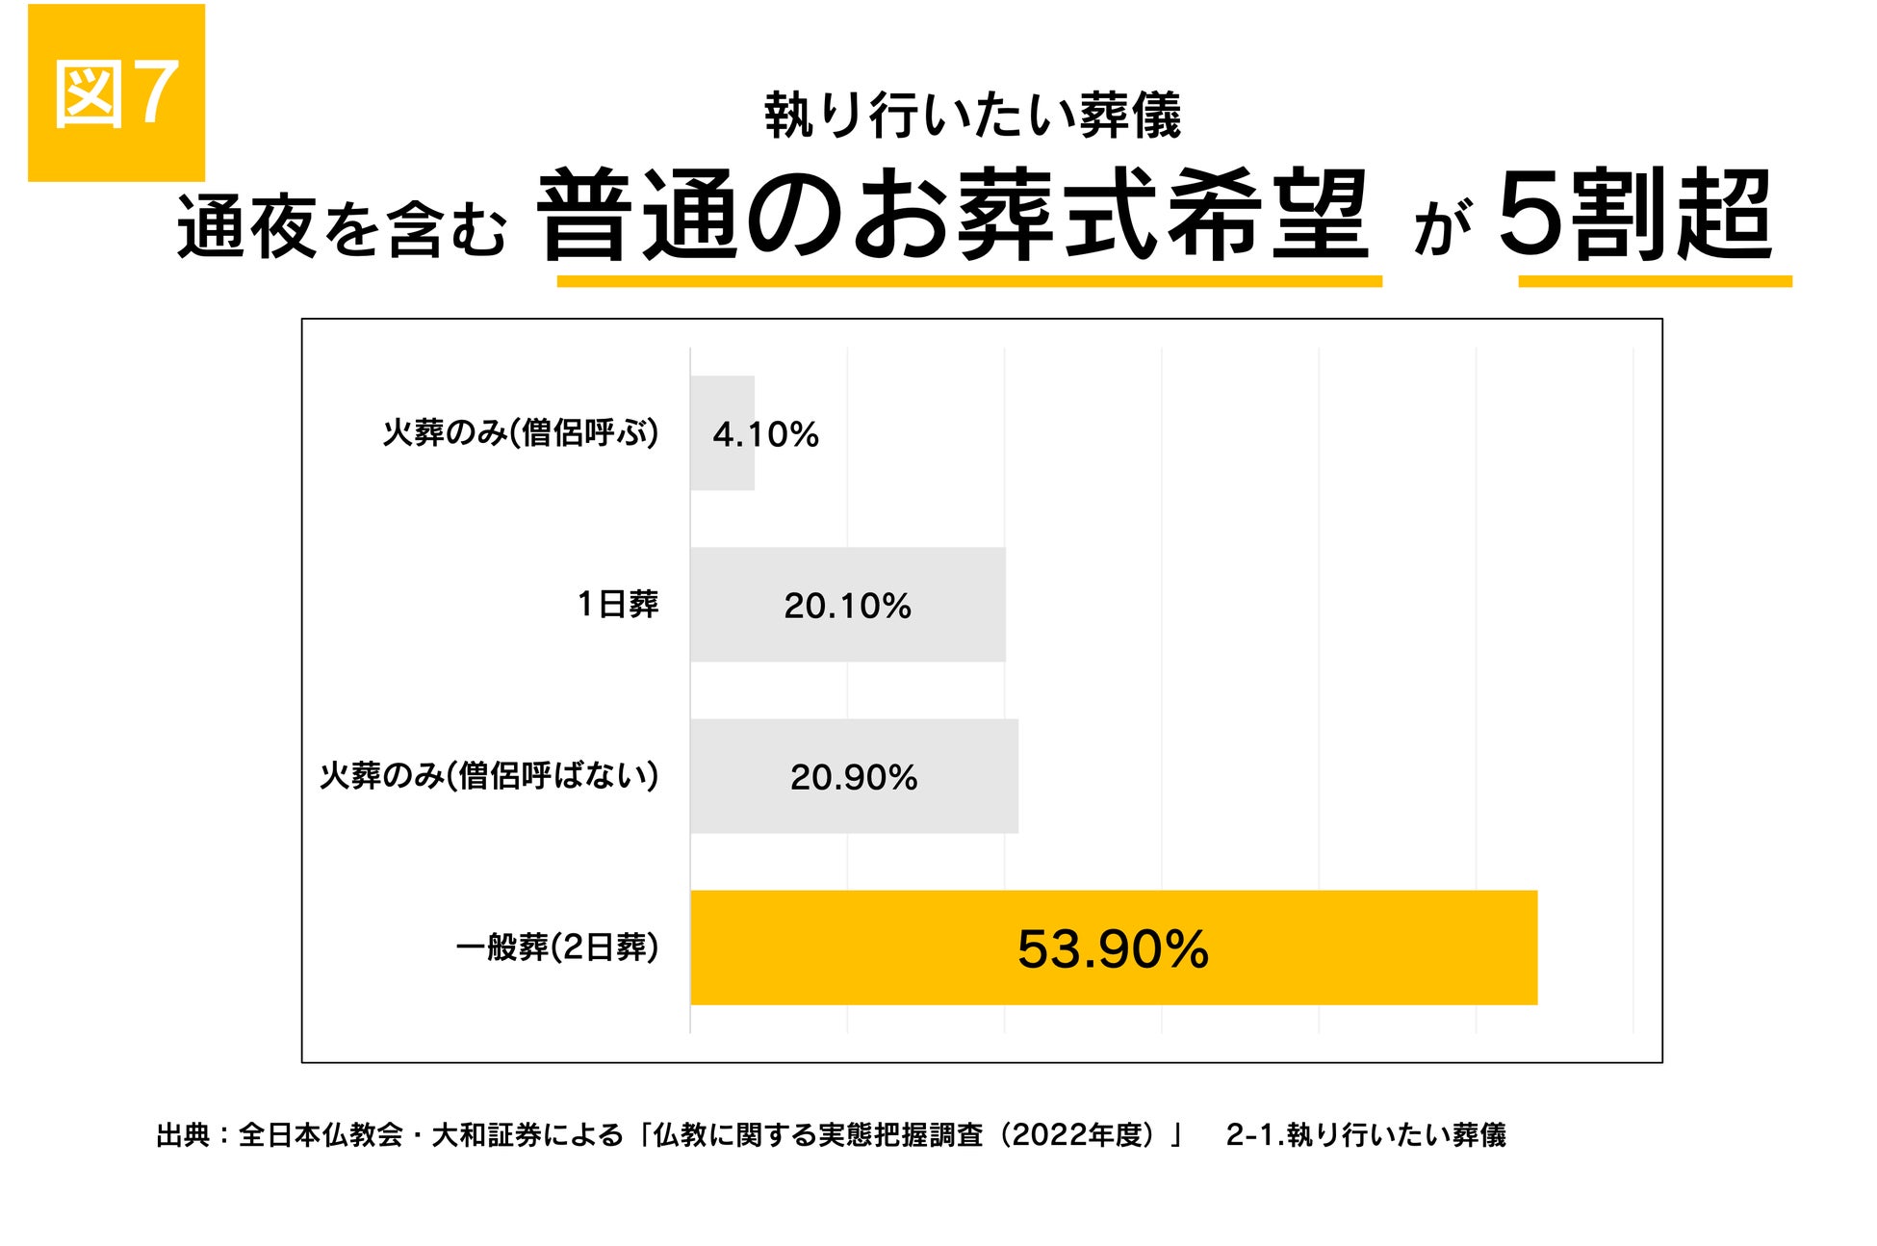Click the yellow 53.90% bar
The width and height of the screenshot is (1877, 1246).
(1113, 947)
